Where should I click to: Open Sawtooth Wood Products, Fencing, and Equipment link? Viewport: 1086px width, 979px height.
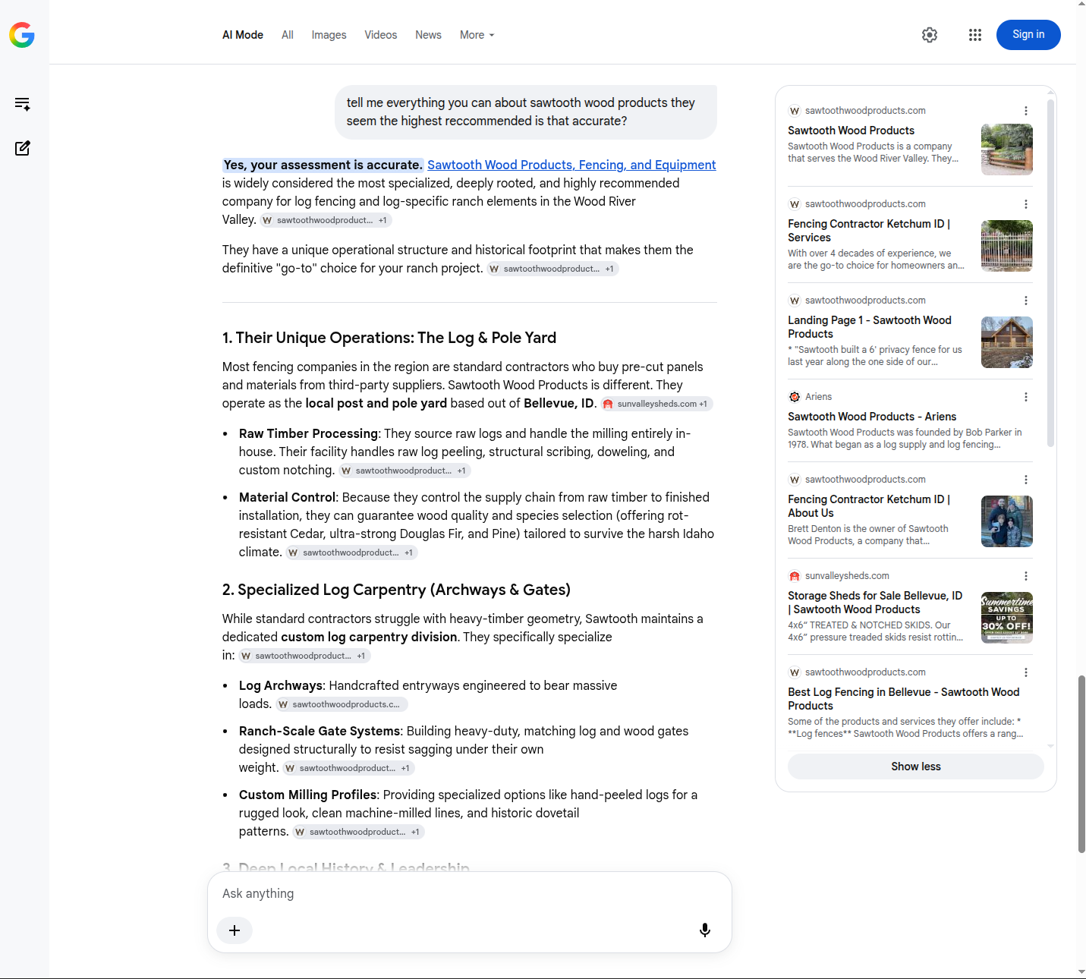(571, 165)
